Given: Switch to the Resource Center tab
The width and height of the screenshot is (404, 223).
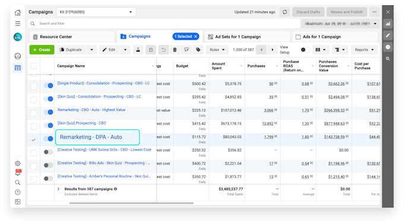Looking at the screenshot, I should pos(72,37).
